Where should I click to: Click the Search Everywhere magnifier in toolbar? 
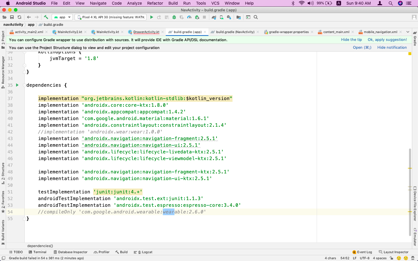[256, 17]
